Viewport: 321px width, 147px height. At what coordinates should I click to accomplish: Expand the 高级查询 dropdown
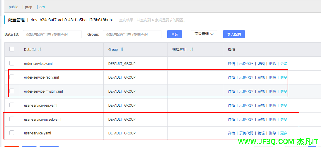204,34
